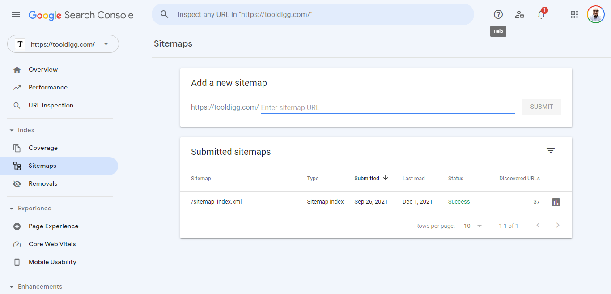Open the Google apps grid
Screen dimensions: 611x294
[574, 15]
